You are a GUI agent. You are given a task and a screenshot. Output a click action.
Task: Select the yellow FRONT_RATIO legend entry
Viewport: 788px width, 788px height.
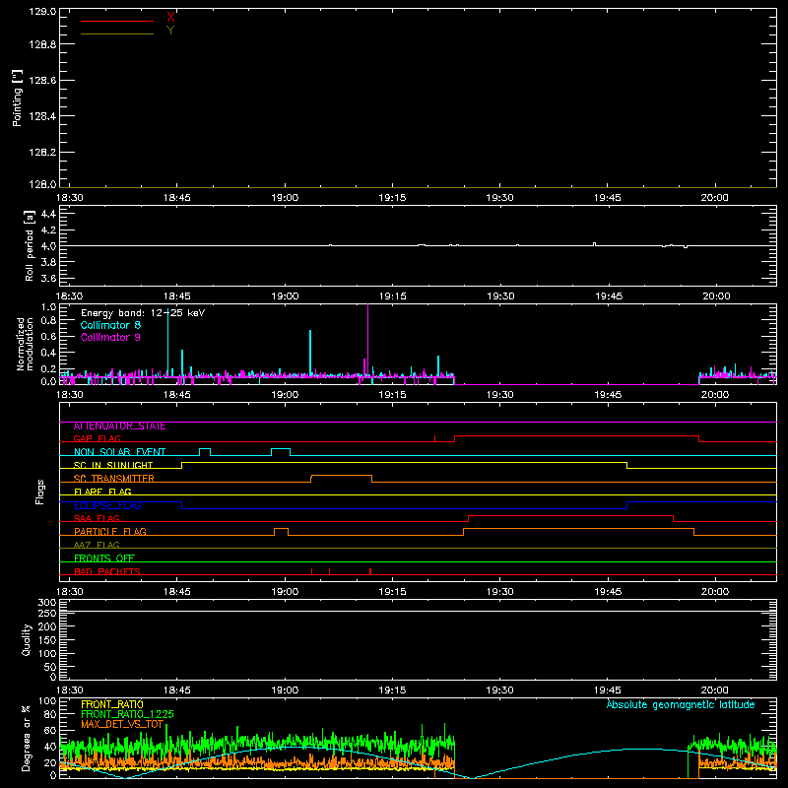112,705
